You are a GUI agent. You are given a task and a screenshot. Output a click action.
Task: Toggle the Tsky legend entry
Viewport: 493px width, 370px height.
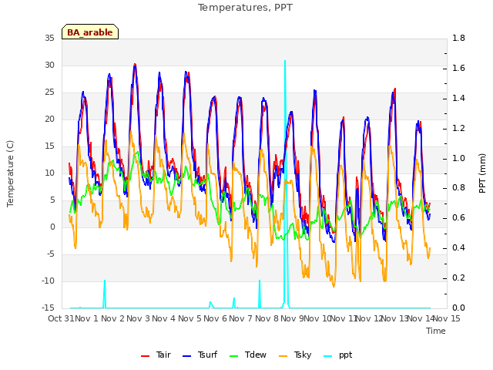(x=295, y=355)
